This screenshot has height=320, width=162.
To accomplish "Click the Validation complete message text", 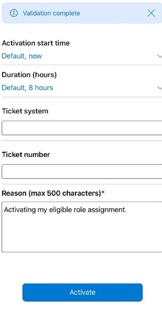I will click(x=51, y=13).
